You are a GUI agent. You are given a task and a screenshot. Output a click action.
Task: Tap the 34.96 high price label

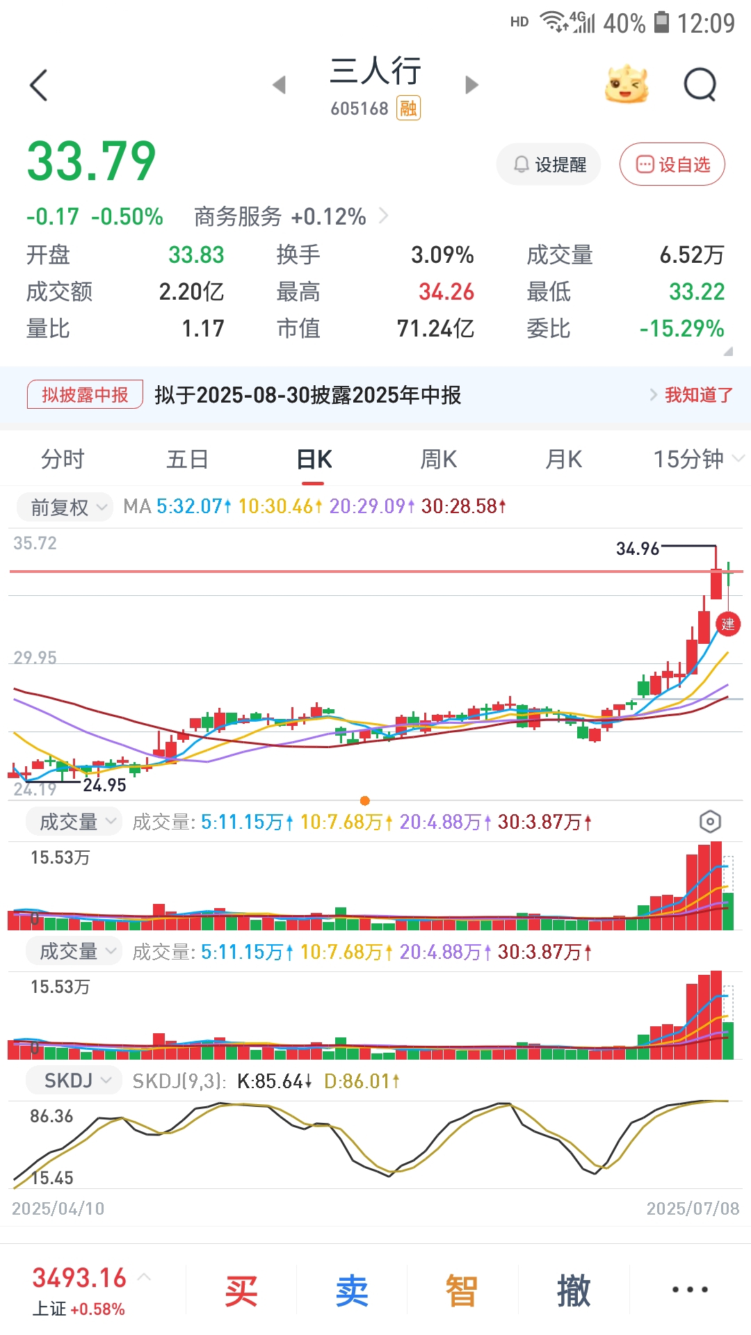pyautogui.click(x=638, y=549)
